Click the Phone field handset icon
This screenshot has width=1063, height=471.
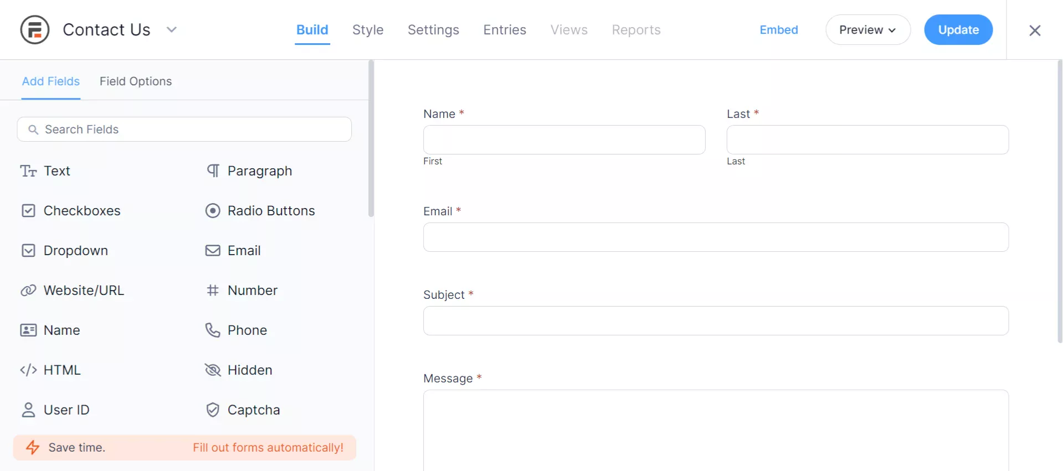(213, 330)
